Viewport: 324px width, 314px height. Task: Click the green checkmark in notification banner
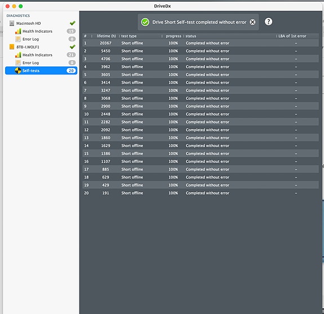[x=145, y=22]
